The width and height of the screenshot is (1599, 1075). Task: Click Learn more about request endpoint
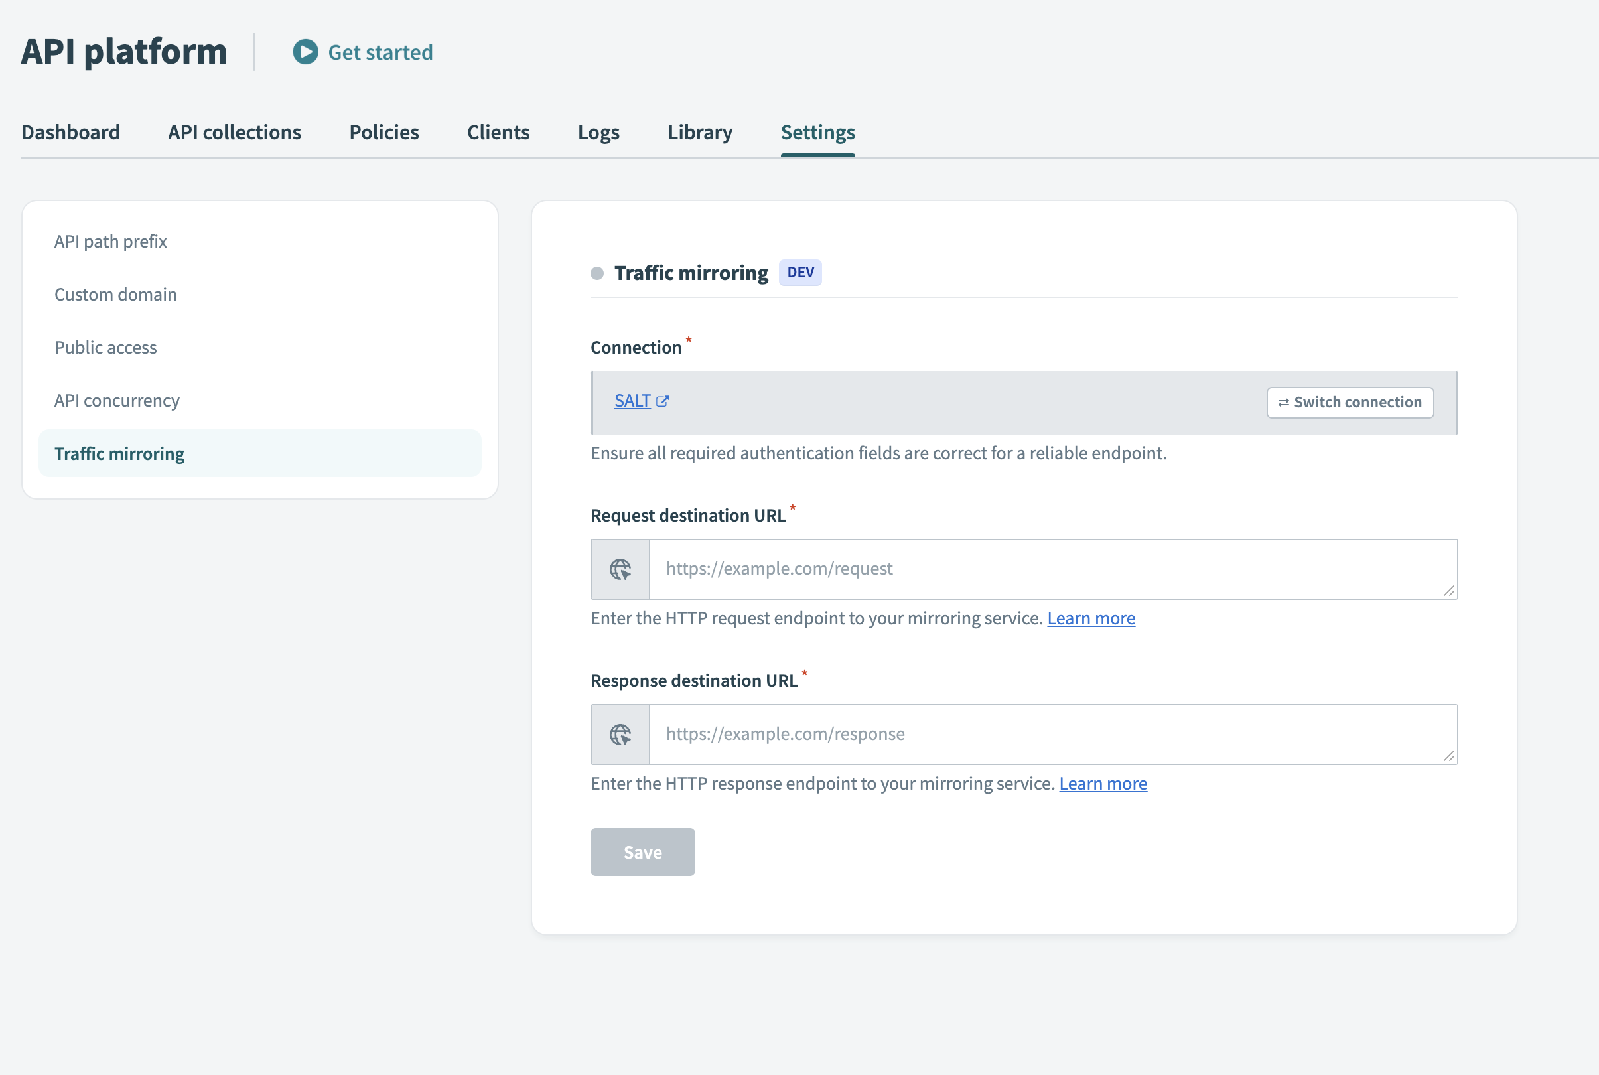click(x=1091, y=618)
